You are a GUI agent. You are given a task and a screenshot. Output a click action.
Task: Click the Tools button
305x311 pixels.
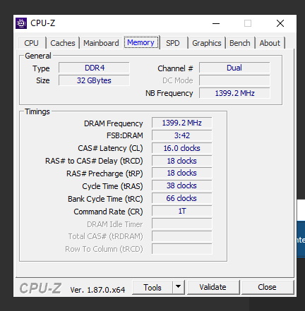(152, 287)
